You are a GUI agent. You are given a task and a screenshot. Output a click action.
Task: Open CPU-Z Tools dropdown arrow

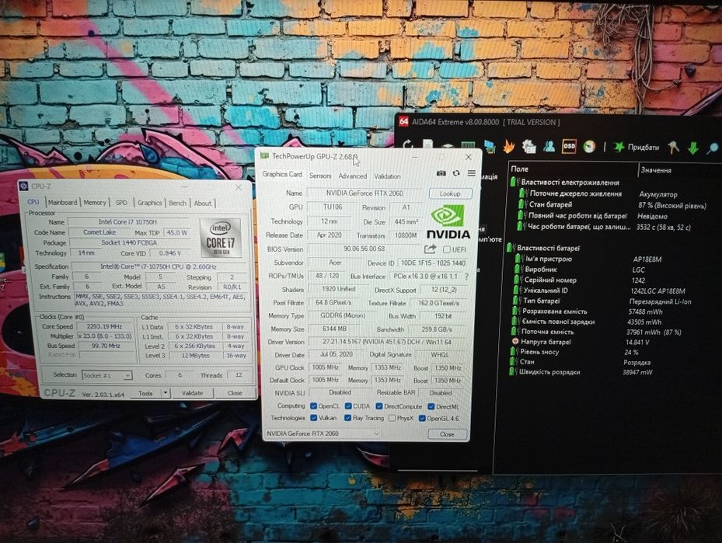pyautogui.click(x=166, y=393)
